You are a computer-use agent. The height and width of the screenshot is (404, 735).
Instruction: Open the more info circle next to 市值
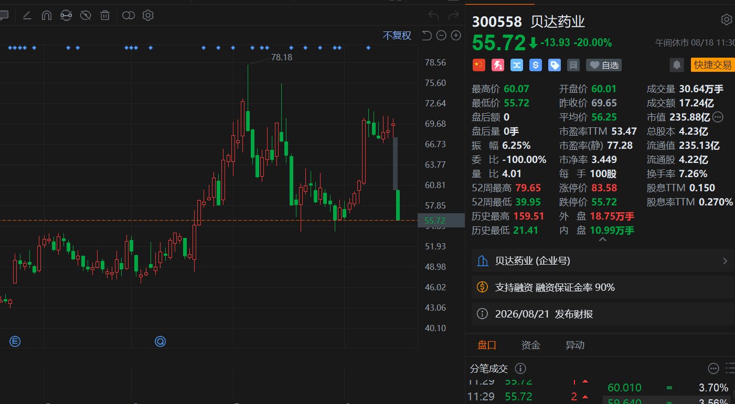tap(718, 117)
